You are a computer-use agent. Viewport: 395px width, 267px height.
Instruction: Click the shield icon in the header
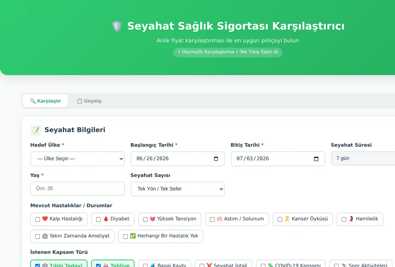[x=117, y=26]
